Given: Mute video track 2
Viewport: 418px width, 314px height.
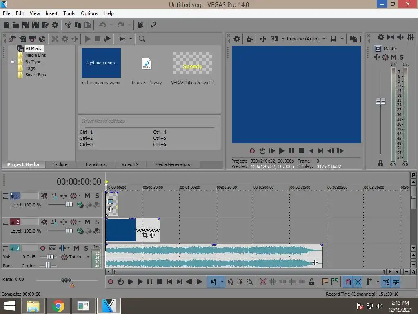Looking at the screenshot, I should [x=87, y=222].
